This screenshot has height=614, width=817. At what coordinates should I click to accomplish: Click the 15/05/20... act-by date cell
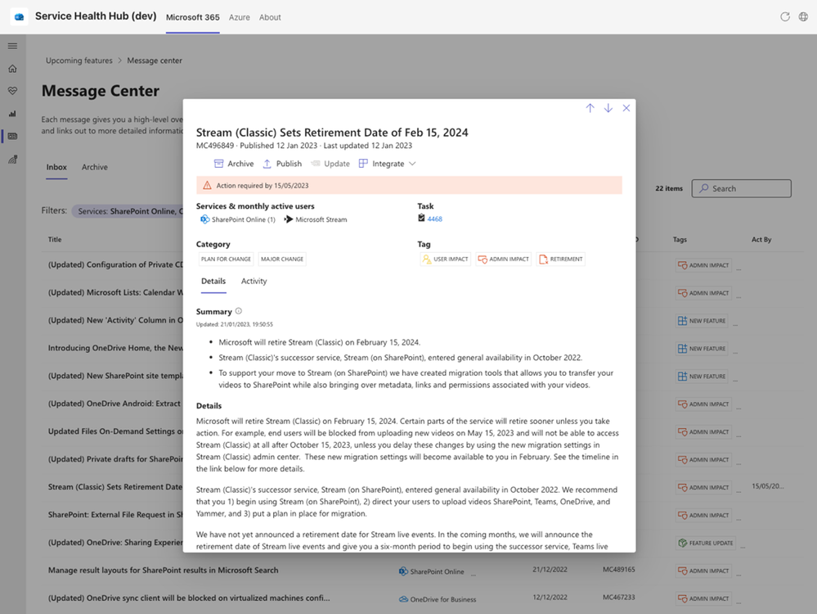point(768,485)
